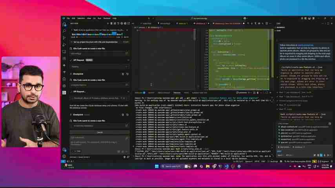
Task: Split the terminal in panel toolbar
Action: point(254,93)
